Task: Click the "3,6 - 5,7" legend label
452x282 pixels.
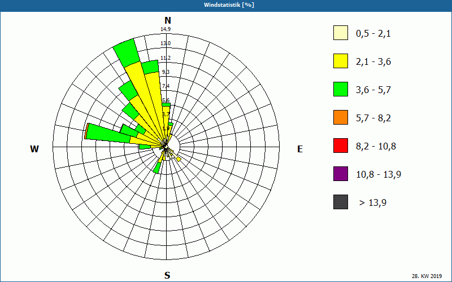Action: coord(373,90)
